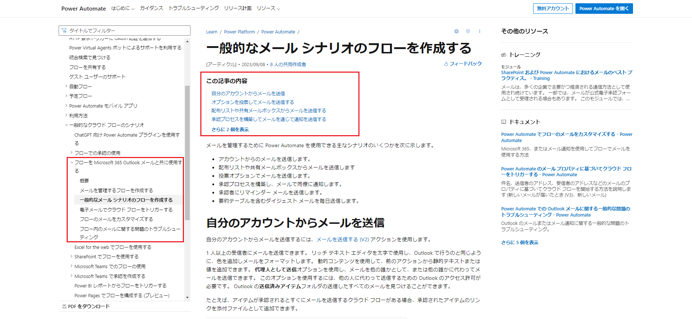This screenshot has width=692, height=319.
Task: Select フローを共有する tree item
Action: (87, 67)
